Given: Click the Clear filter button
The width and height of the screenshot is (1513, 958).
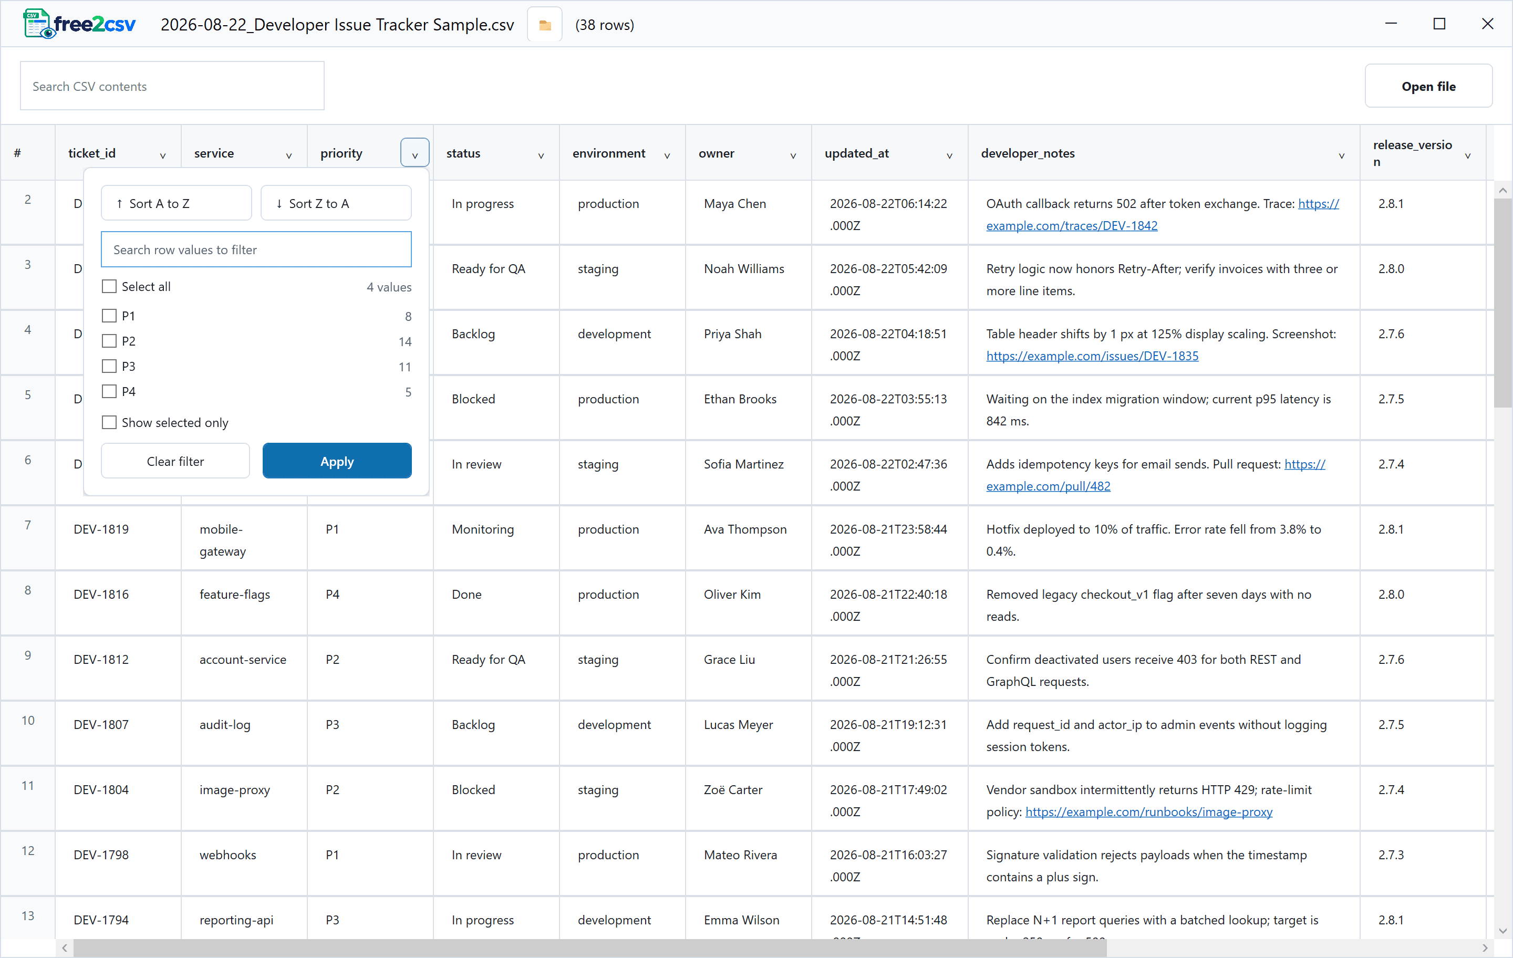Looking at the screenshot, I should tap(175, 461).
